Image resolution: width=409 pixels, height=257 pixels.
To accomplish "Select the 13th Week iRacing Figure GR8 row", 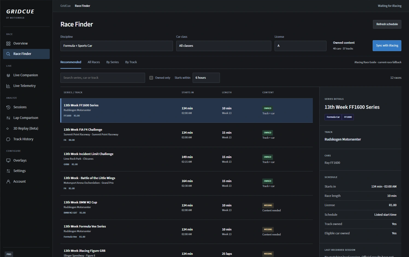I will 187,250.
